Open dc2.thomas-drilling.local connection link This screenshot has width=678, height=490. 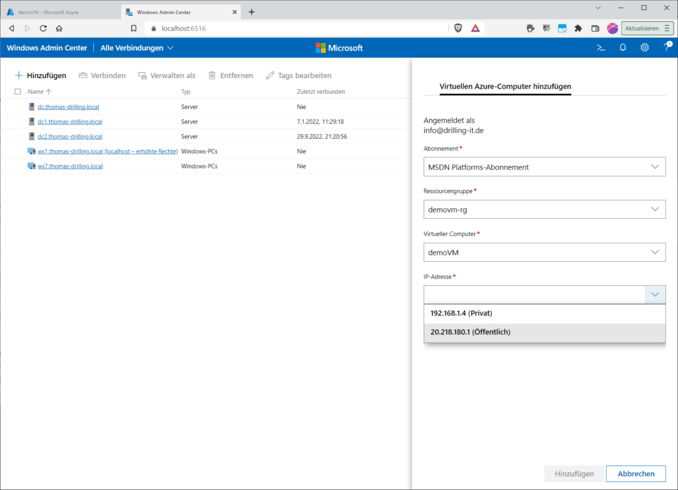click(70, 136)
